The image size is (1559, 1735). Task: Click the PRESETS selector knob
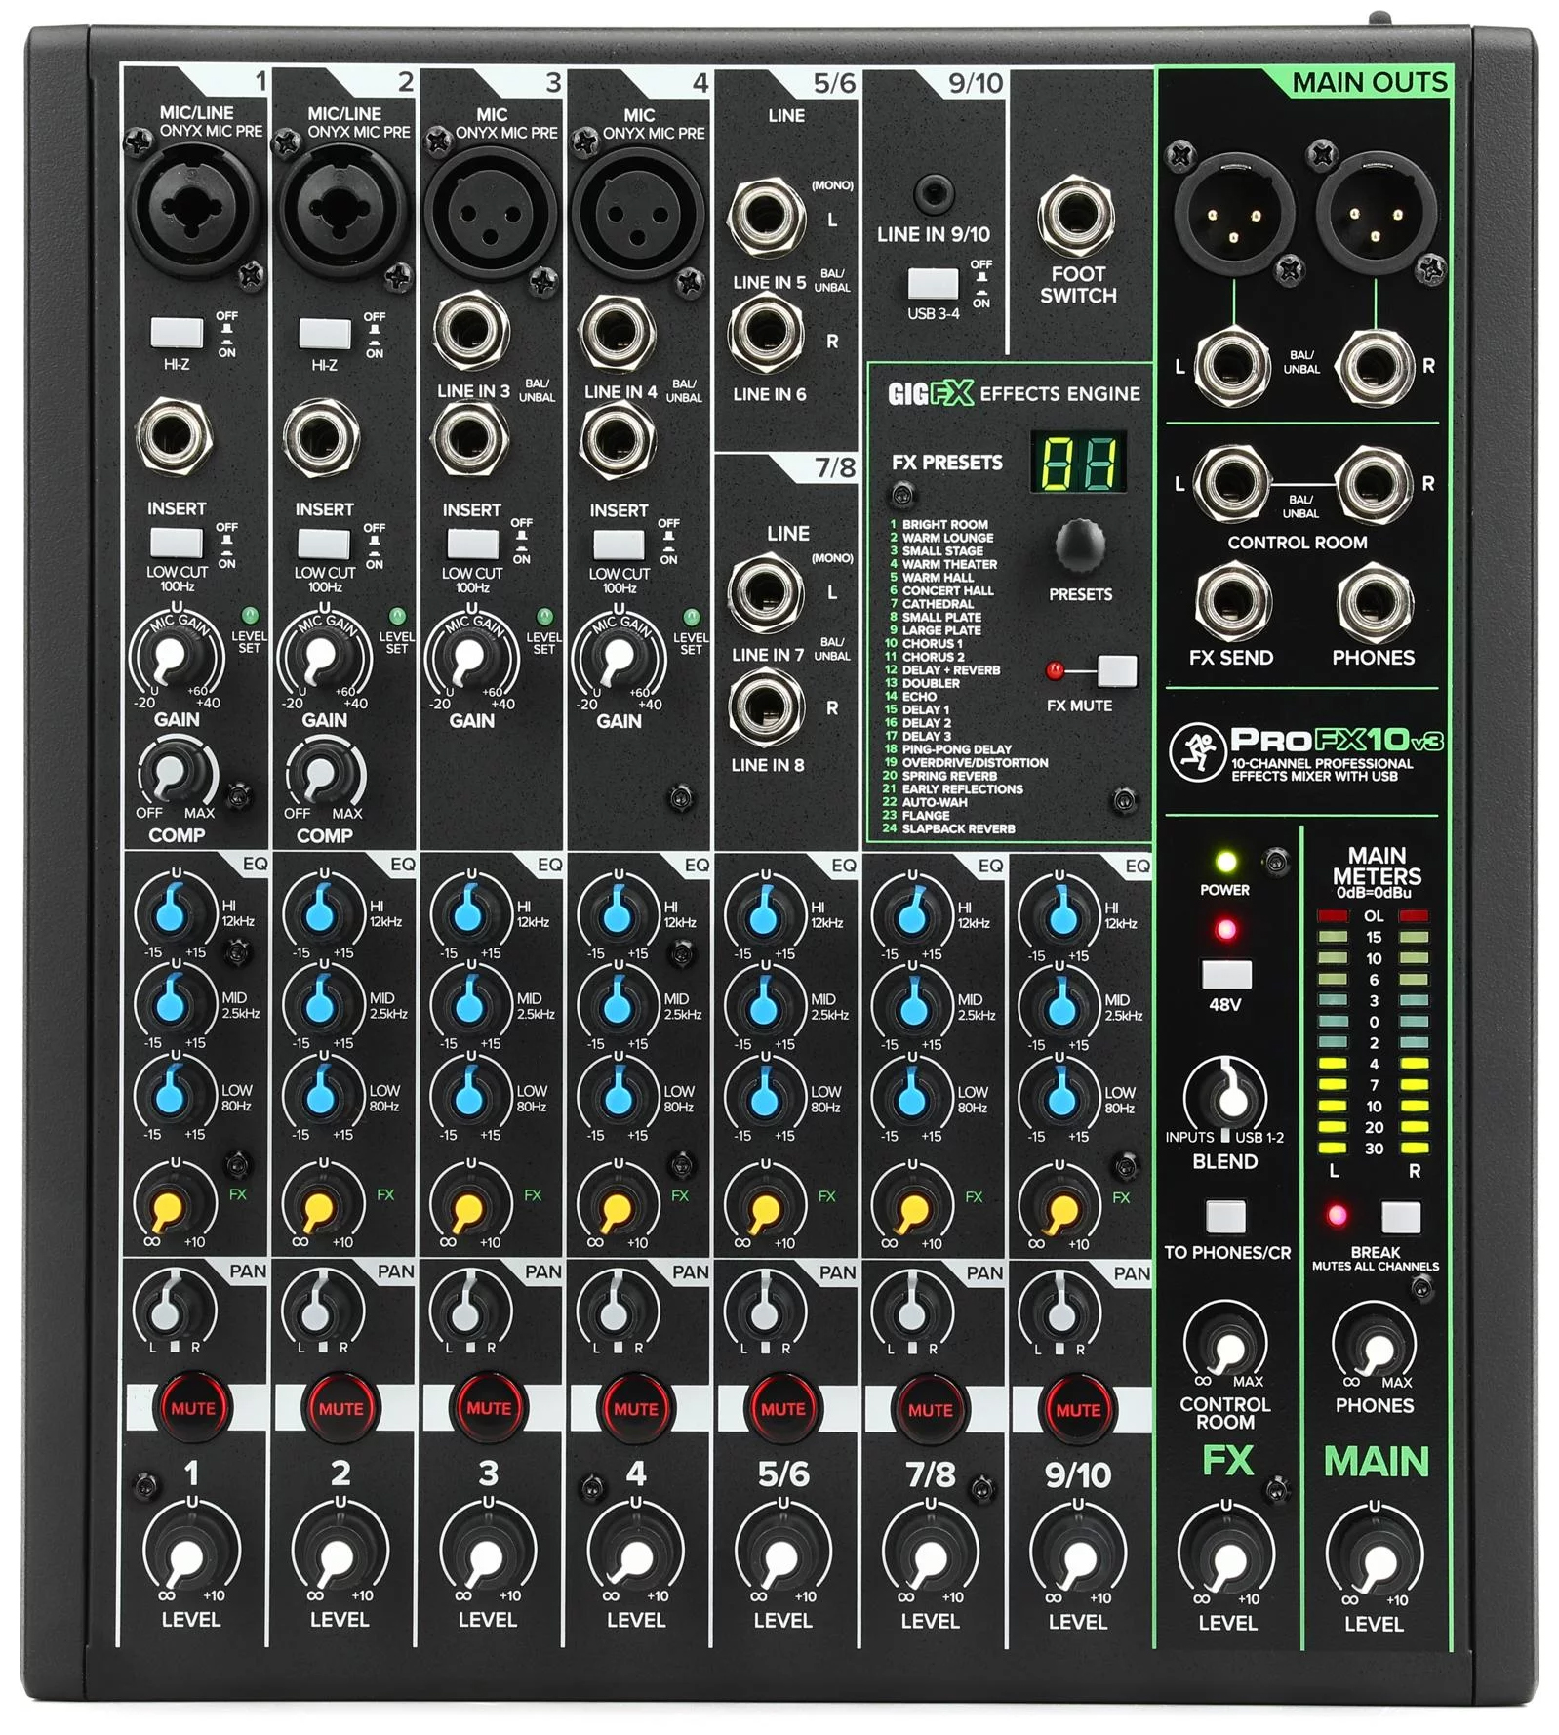pos(1079,545)
